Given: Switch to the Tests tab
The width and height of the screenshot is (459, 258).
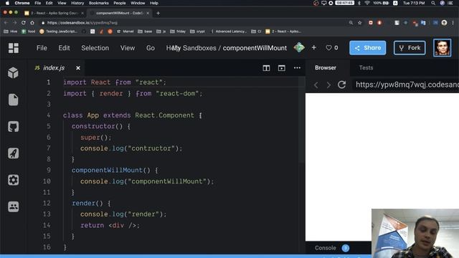Looking at the screenshot, I should coord(366,67).
